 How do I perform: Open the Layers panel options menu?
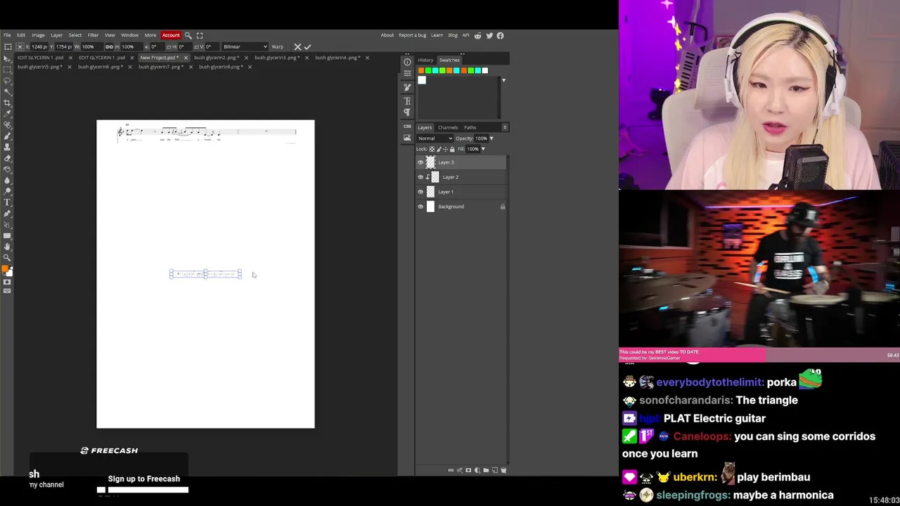pyautogui.click(x=504, y=127)
